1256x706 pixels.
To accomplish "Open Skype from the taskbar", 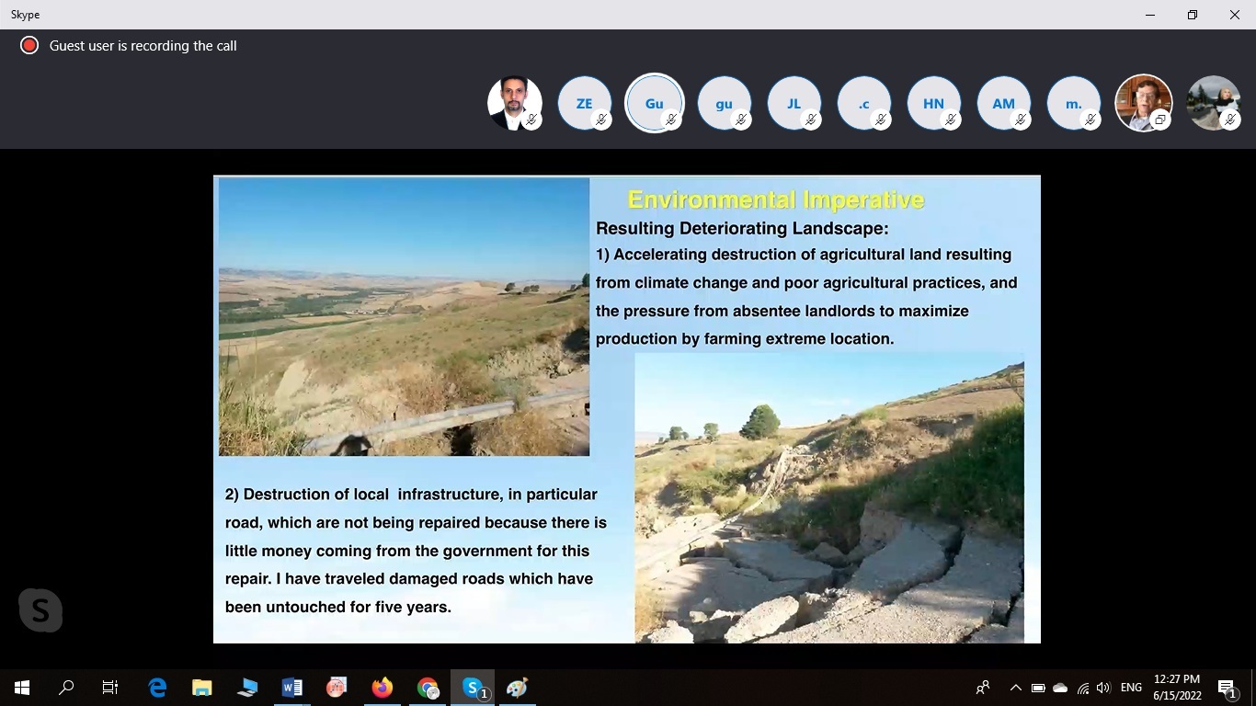I will 472,687.
